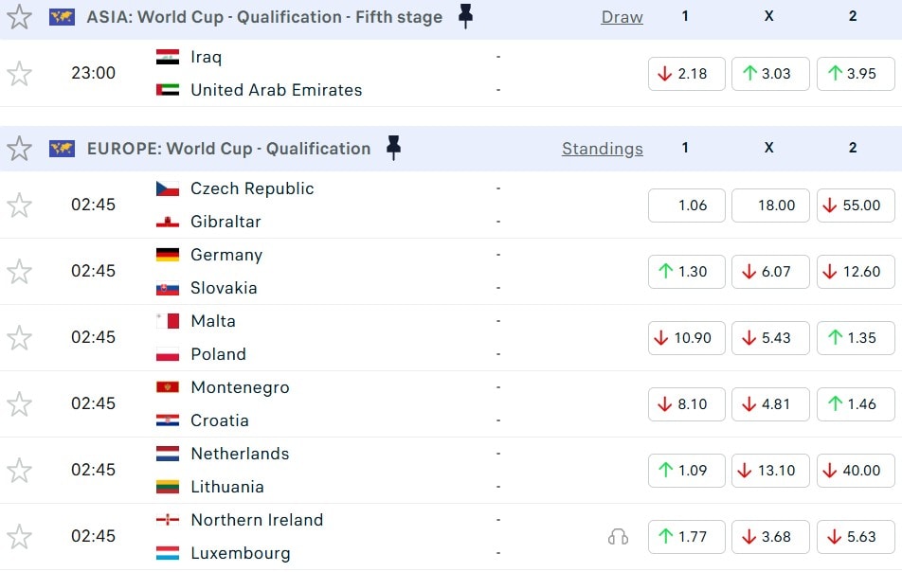Star the Iraq vs United Arab Emirates match
Screen dimensions: 902x572
click(20, 74)
